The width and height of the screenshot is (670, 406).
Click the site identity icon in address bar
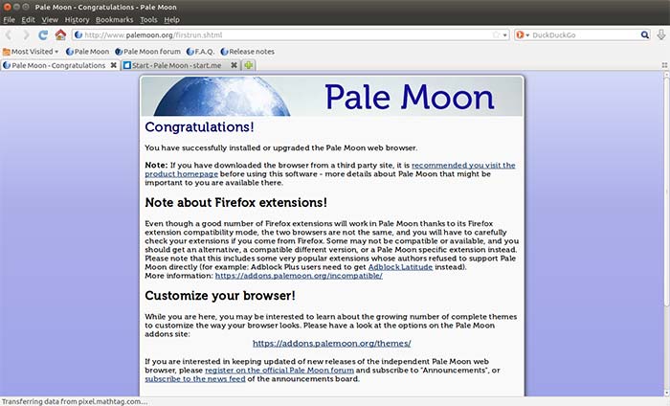pos(78,35)
